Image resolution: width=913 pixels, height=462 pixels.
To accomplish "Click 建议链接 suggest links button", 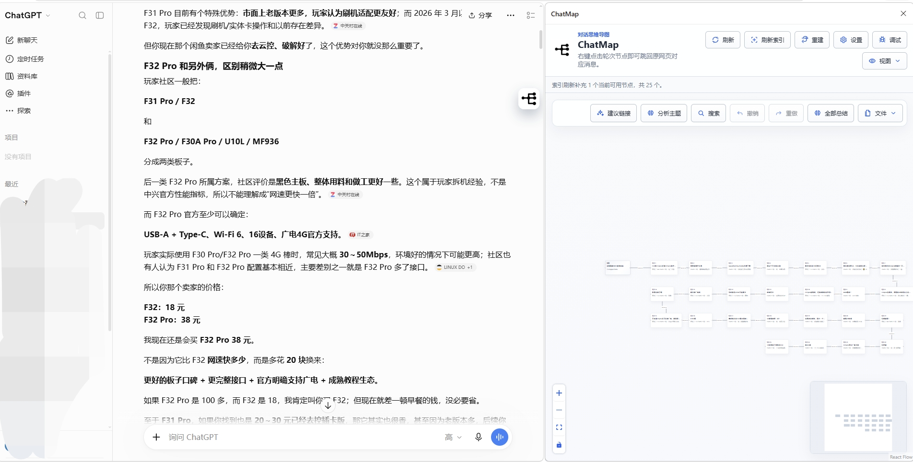I will (614, 113).
